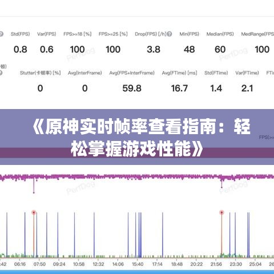The width and height of the screenshot is (274, 274).
Task: Click the Median(FPS) label
Action: click(x=220, y=34)
